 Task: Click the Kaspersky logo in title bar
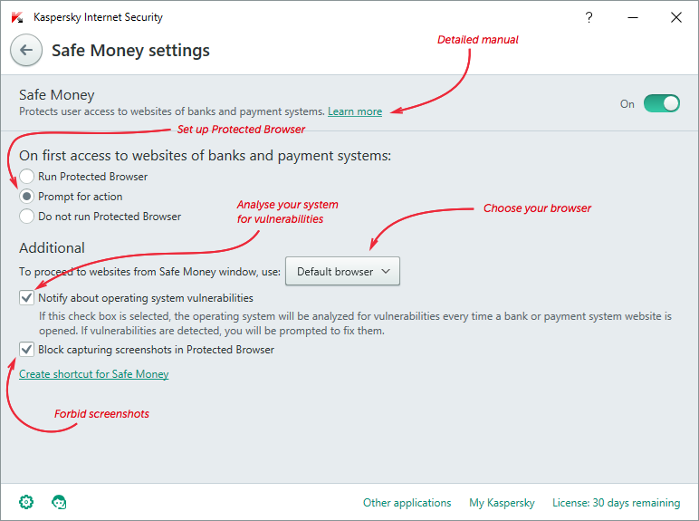(17, 17)
